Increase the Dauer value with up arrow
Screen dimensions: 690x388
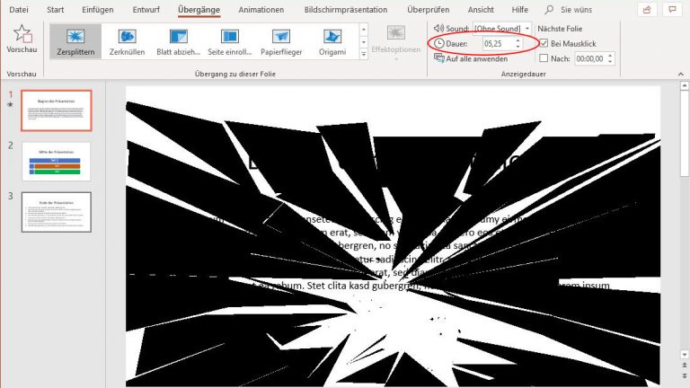tap(517, 40)
